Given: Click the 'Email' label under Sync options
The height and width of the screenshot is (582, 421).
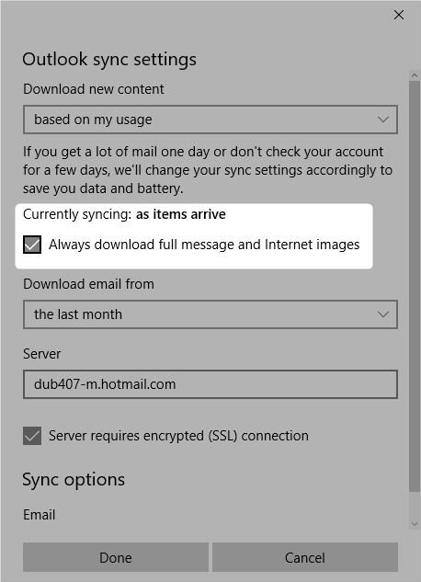Looking at the screenshot, I should pyautogui.click(x=39, y=515).
